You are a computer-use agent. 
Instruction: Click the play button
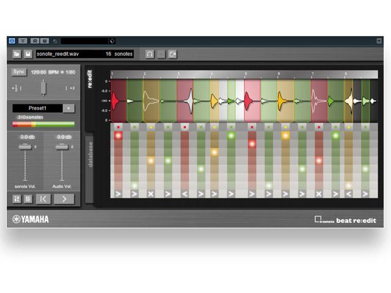(64, 199)
